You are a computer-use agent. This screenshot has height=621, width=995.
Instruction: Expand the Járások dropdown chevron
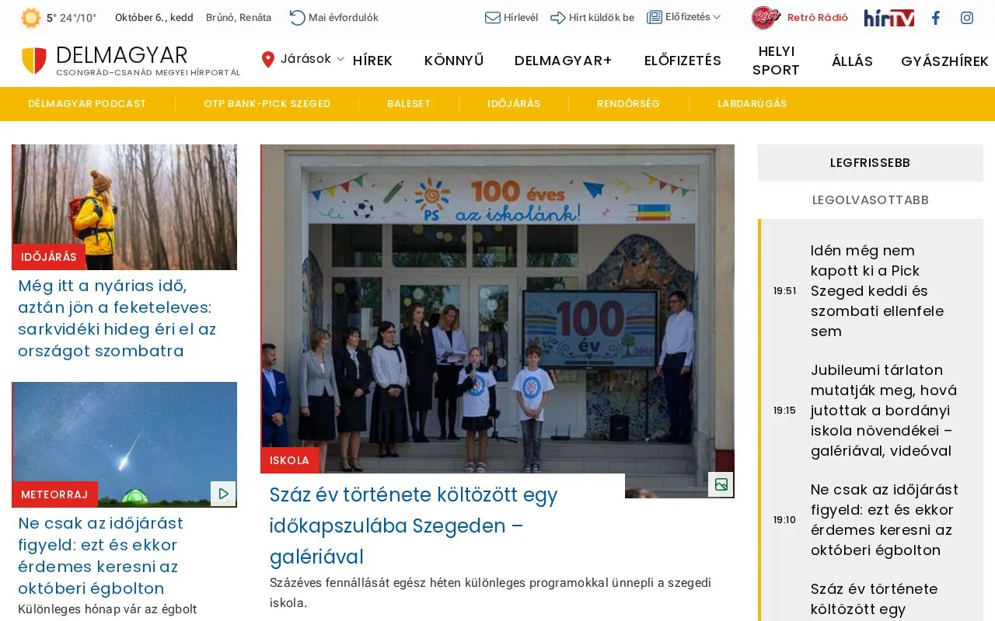click(x=340, y=59)
